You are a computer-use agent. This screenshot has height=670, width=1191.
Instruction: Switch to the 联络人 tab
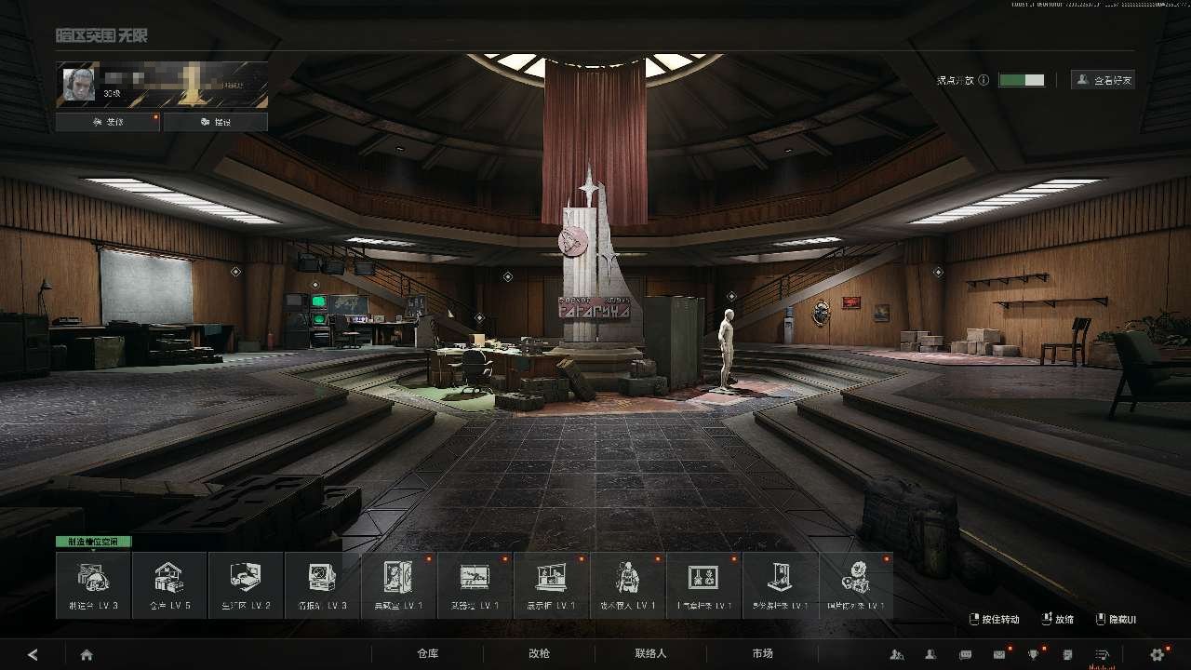pyautogui.click(x=650, y=653)
